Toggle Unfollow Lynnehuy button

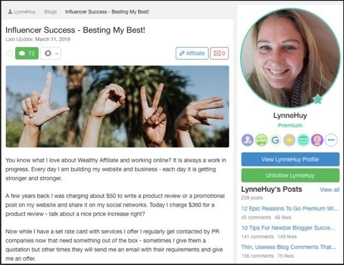pyautogui.click(x=290, y=175)
